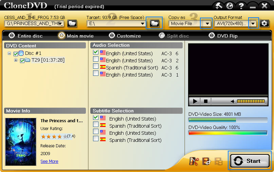
Task: Click the Start button
Action: pos(250,161)
